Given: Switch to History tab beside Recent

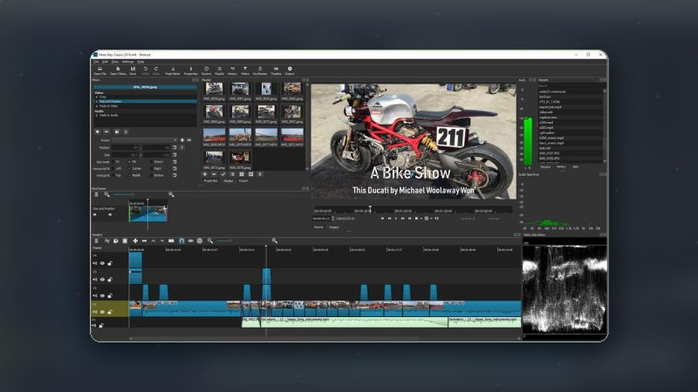Looking at the screenshot, I should (561, 166).
